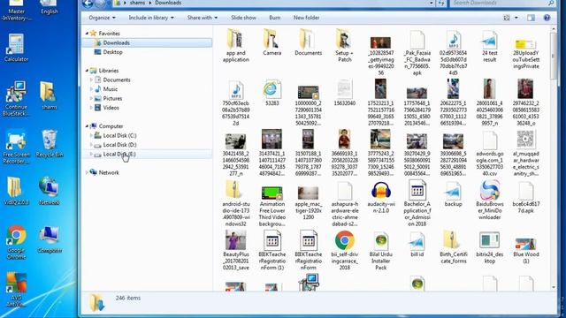Image resolution: width=566 pixels, height=318 pixels.
Task: Select the _Pak_Fazaia_FC_Badwan apk file
Action: pos(417,53)
